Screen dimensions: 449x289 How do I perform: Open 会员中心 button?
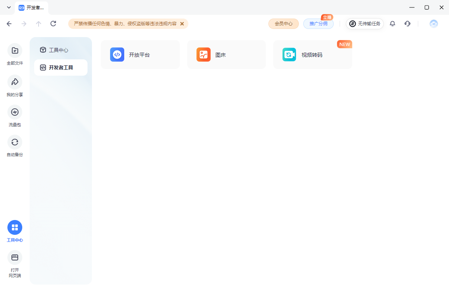[284, 24]
